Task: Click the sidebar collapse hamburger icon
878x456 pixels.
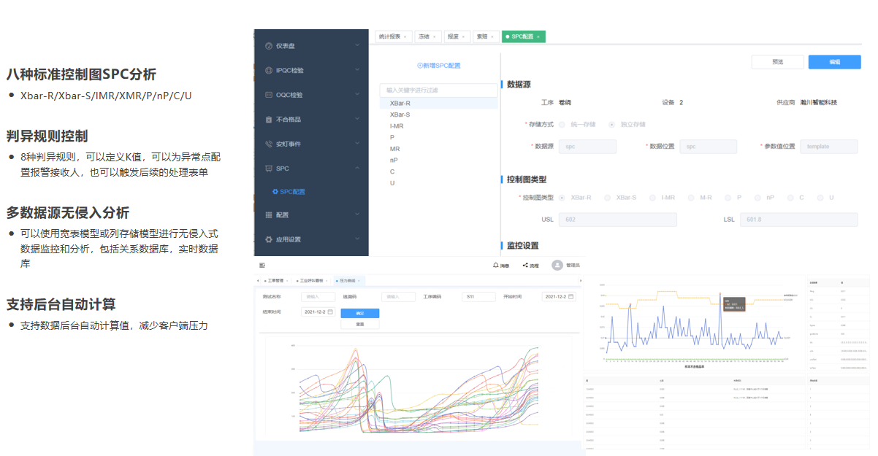Action: tap(262, 265)
